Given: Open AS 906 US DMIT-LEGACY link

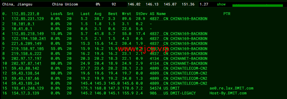Looking at the screenshot, I should coord(173,93).
